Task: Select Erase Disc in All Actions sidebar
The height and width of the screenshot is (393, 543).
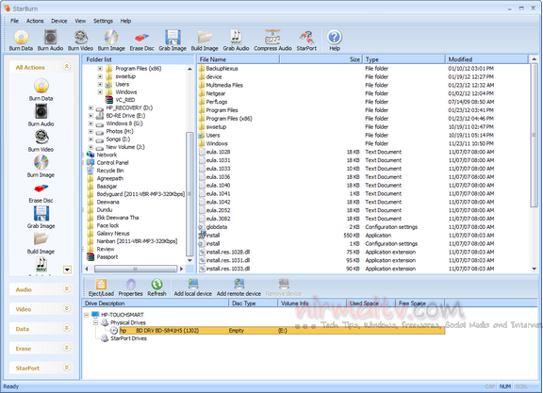Action: pos(41,192)
